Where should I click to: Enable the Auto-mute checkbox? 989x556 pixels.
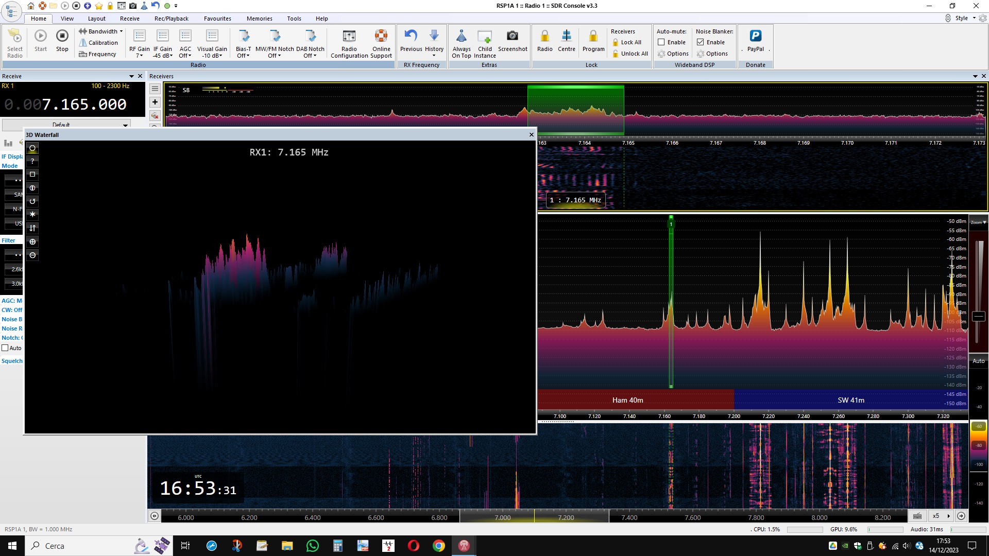tap(661, 42)
